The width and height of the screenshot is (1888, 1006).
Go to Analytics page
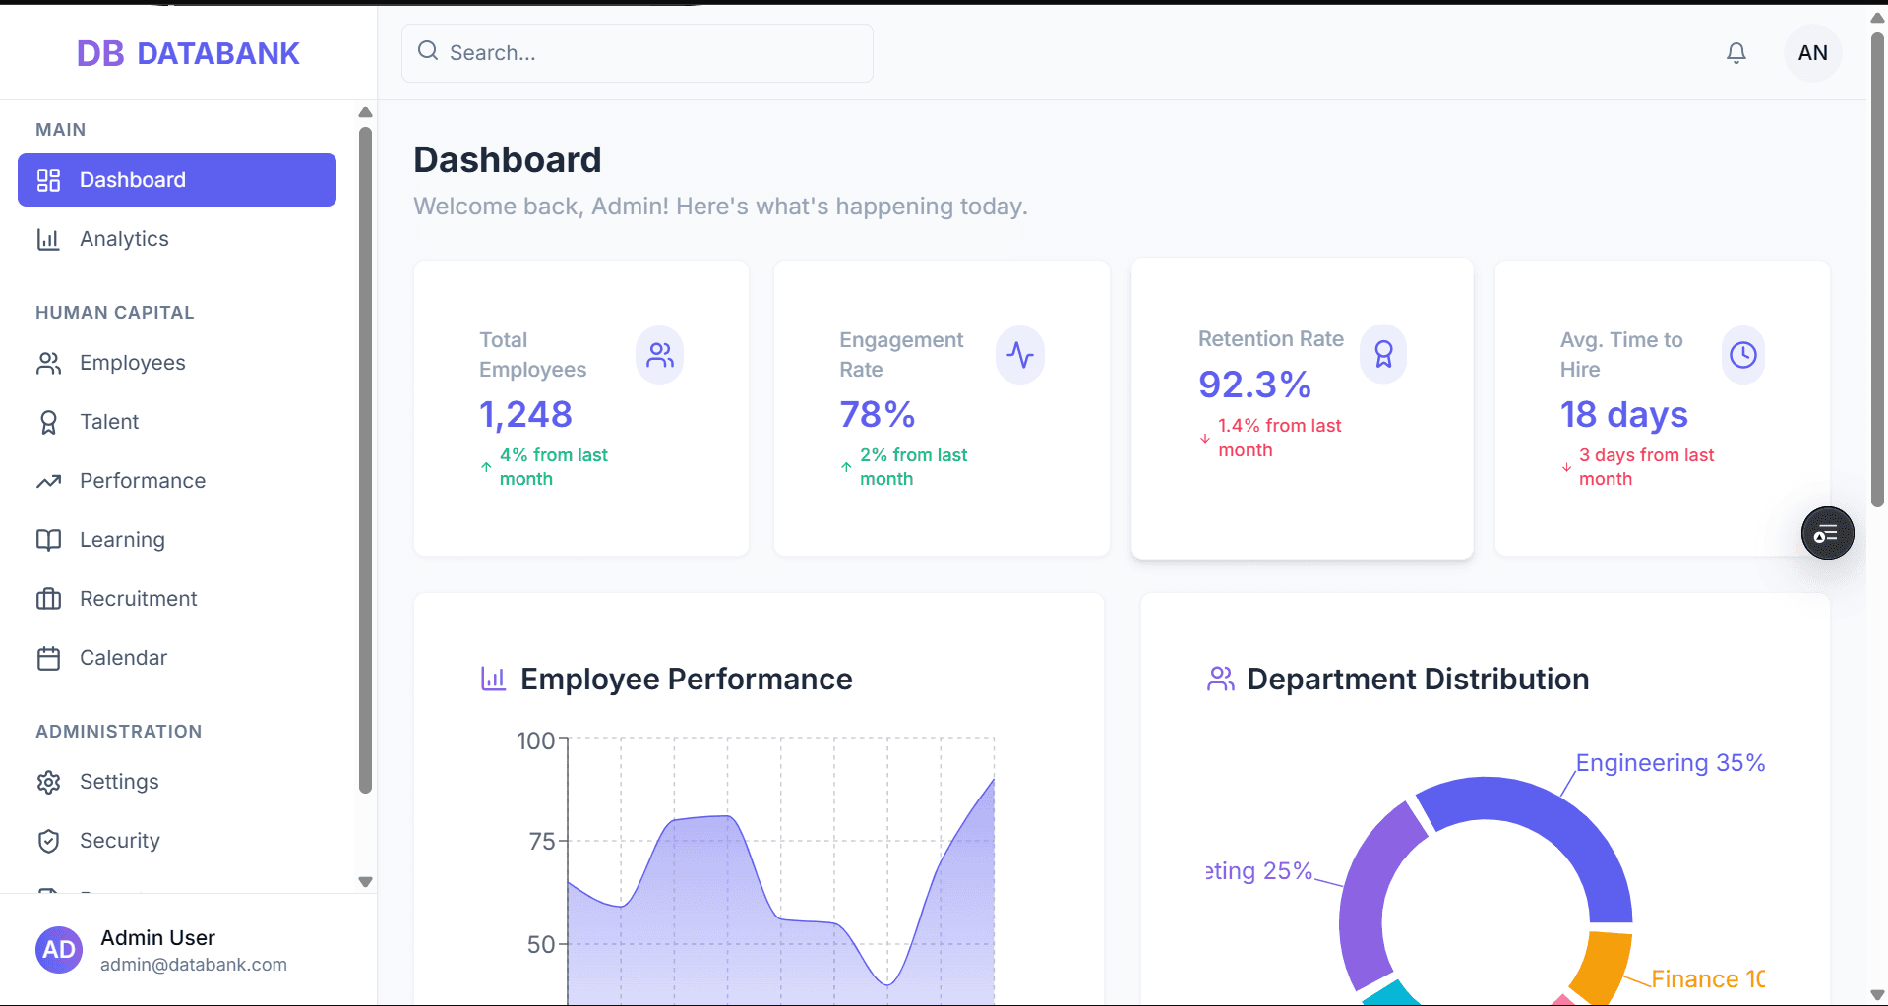(x=177, y=239)
